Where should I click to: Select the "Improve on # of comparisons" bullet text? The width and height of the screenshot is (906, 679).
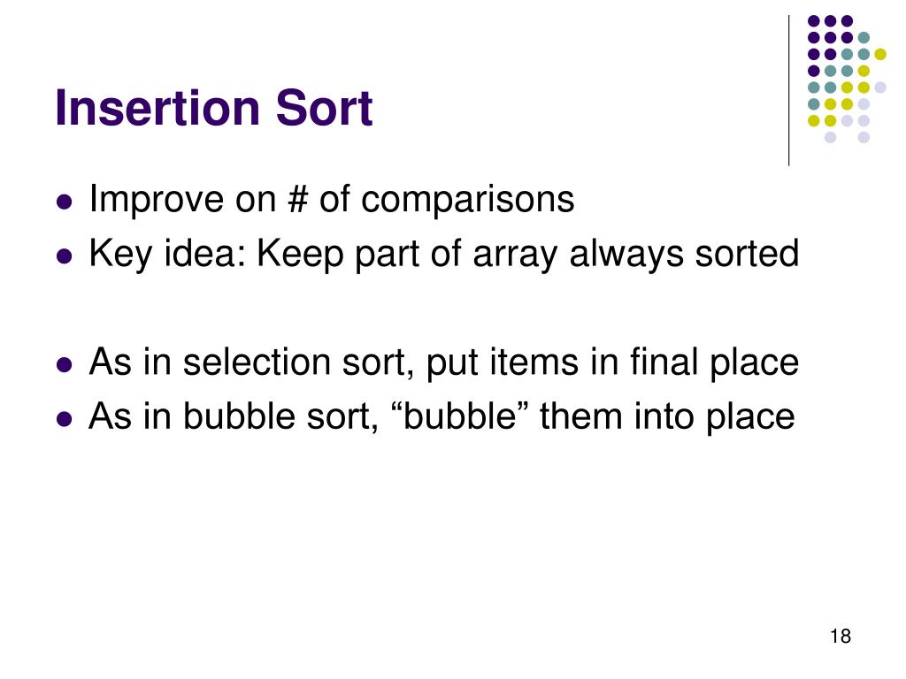point(332,199)
